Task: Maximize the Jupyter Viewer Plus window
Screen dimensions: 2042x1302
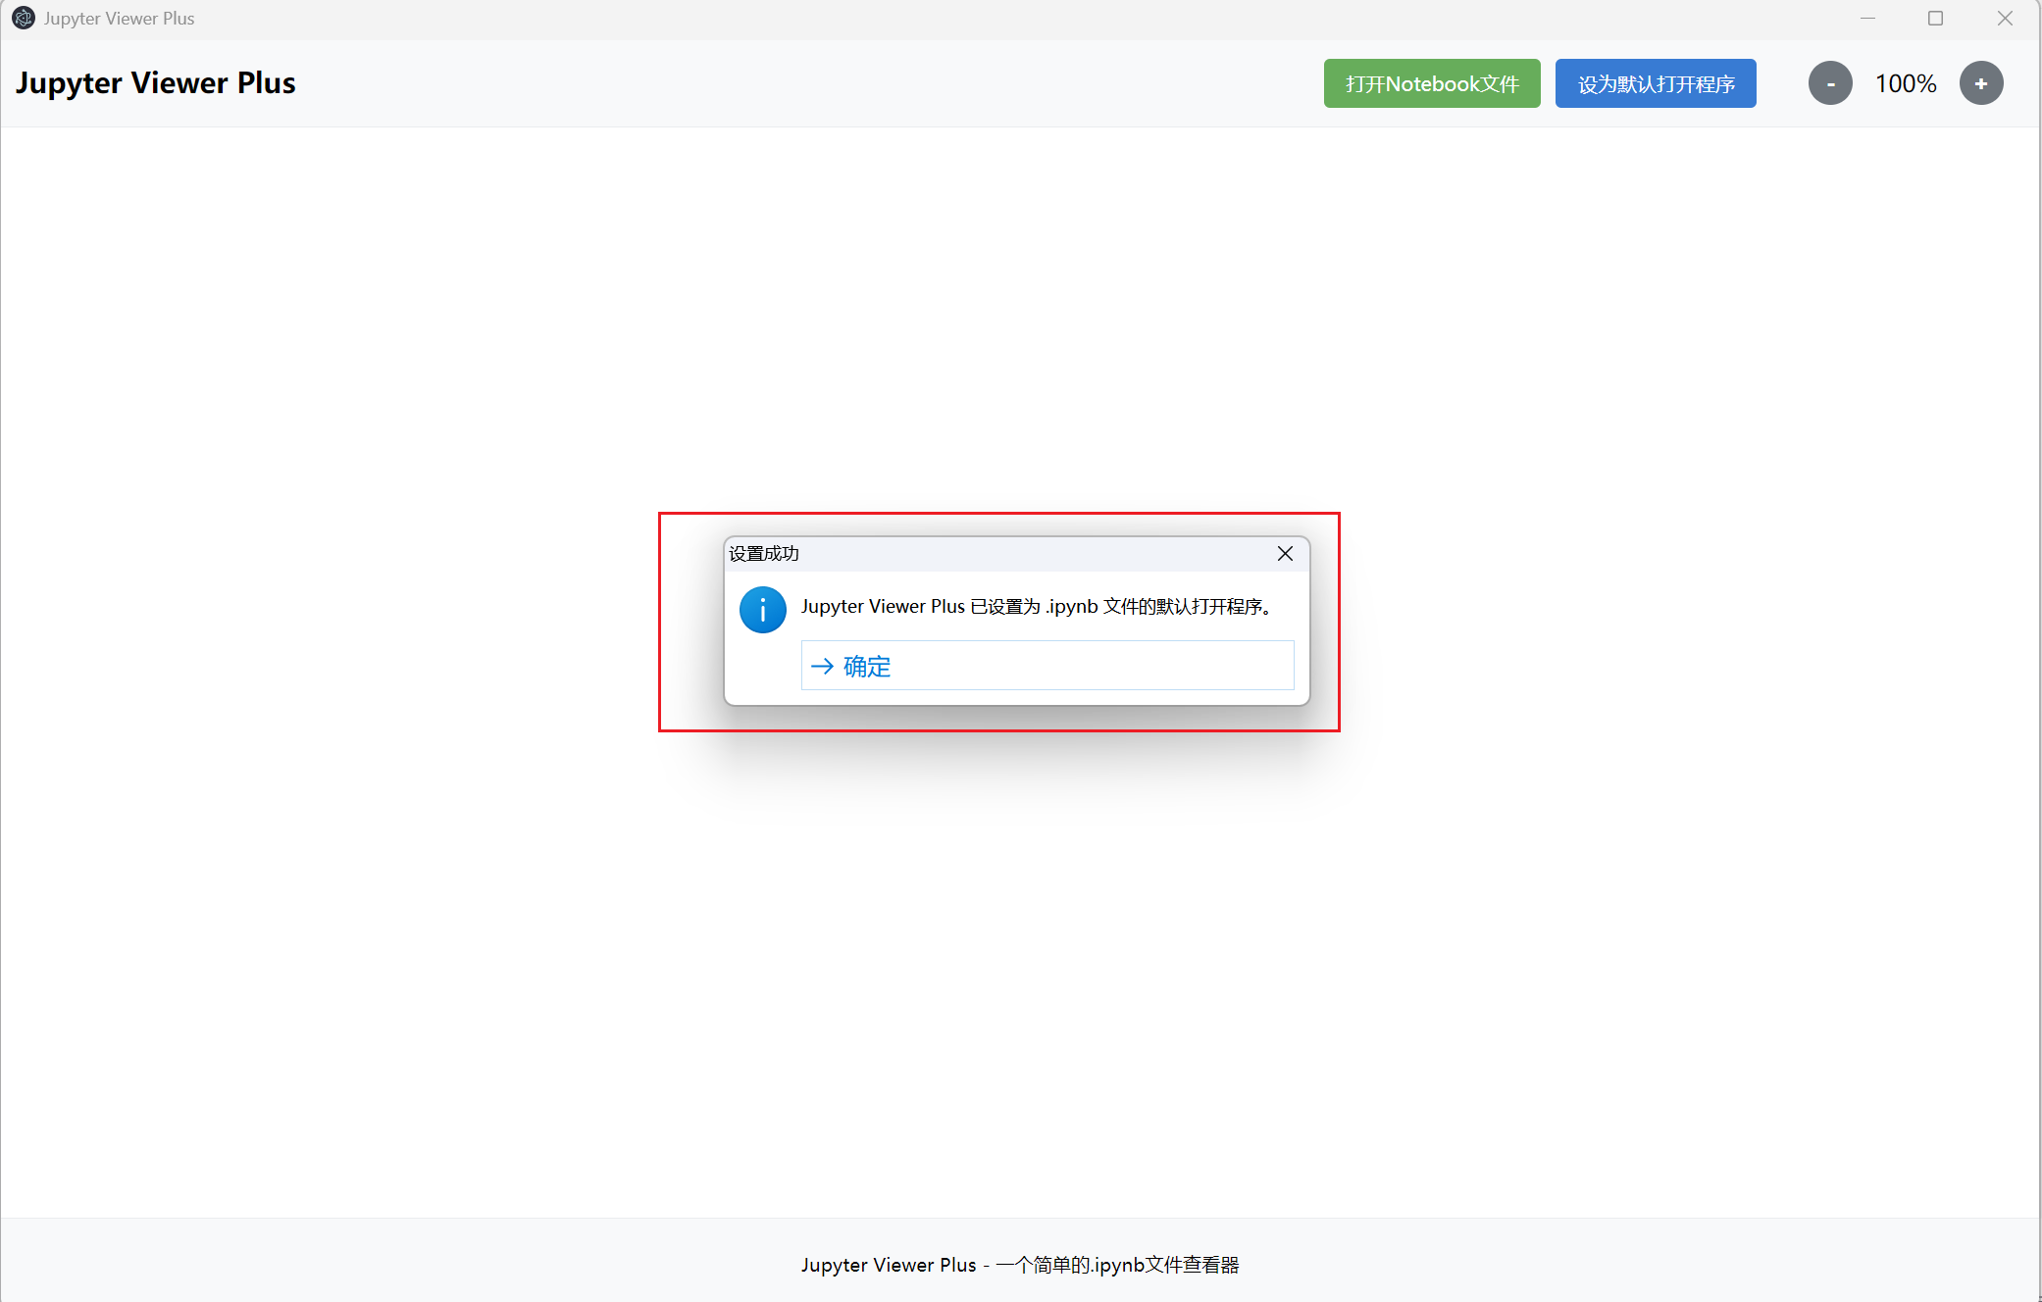Action: pos(1935,19)
